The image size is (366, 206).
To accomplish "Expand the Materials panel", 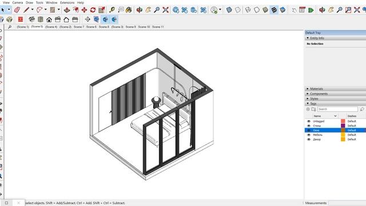I will [x=308, y=89].
